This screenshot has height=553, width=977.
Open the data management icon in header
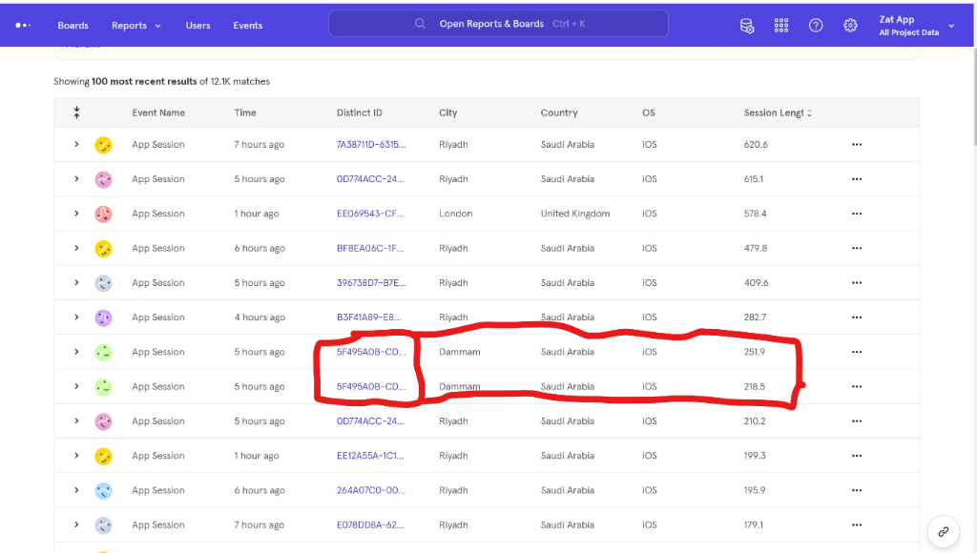(x=746, y=26)
